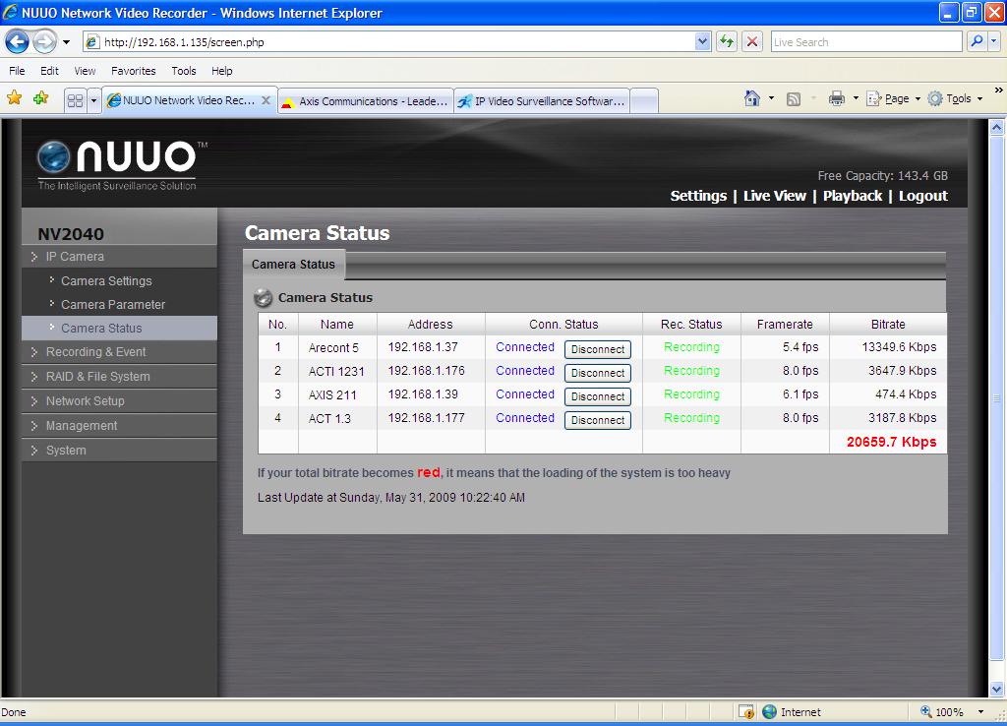The width and height of the screenshot is (1007, 726).
Task: Click the Arecont 5 address 192.168.1.37
Action: point(423,347)
